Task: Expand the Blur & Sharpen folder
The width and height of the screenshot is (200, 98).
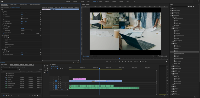Action: pos(172,27)
